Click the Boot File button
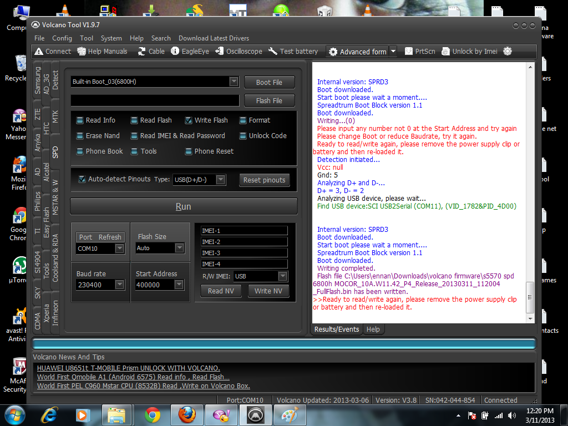568x426 pixels. tap(269, 82)
